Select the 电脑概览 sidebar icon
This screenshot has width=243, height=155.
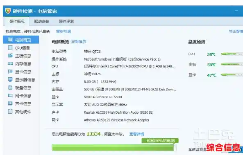point(10,40)
